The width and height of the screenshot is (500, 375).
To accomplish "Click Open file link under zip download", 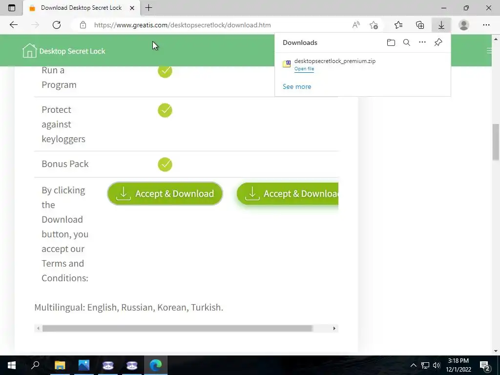I will pyautogui.click(x=304, y=69).
